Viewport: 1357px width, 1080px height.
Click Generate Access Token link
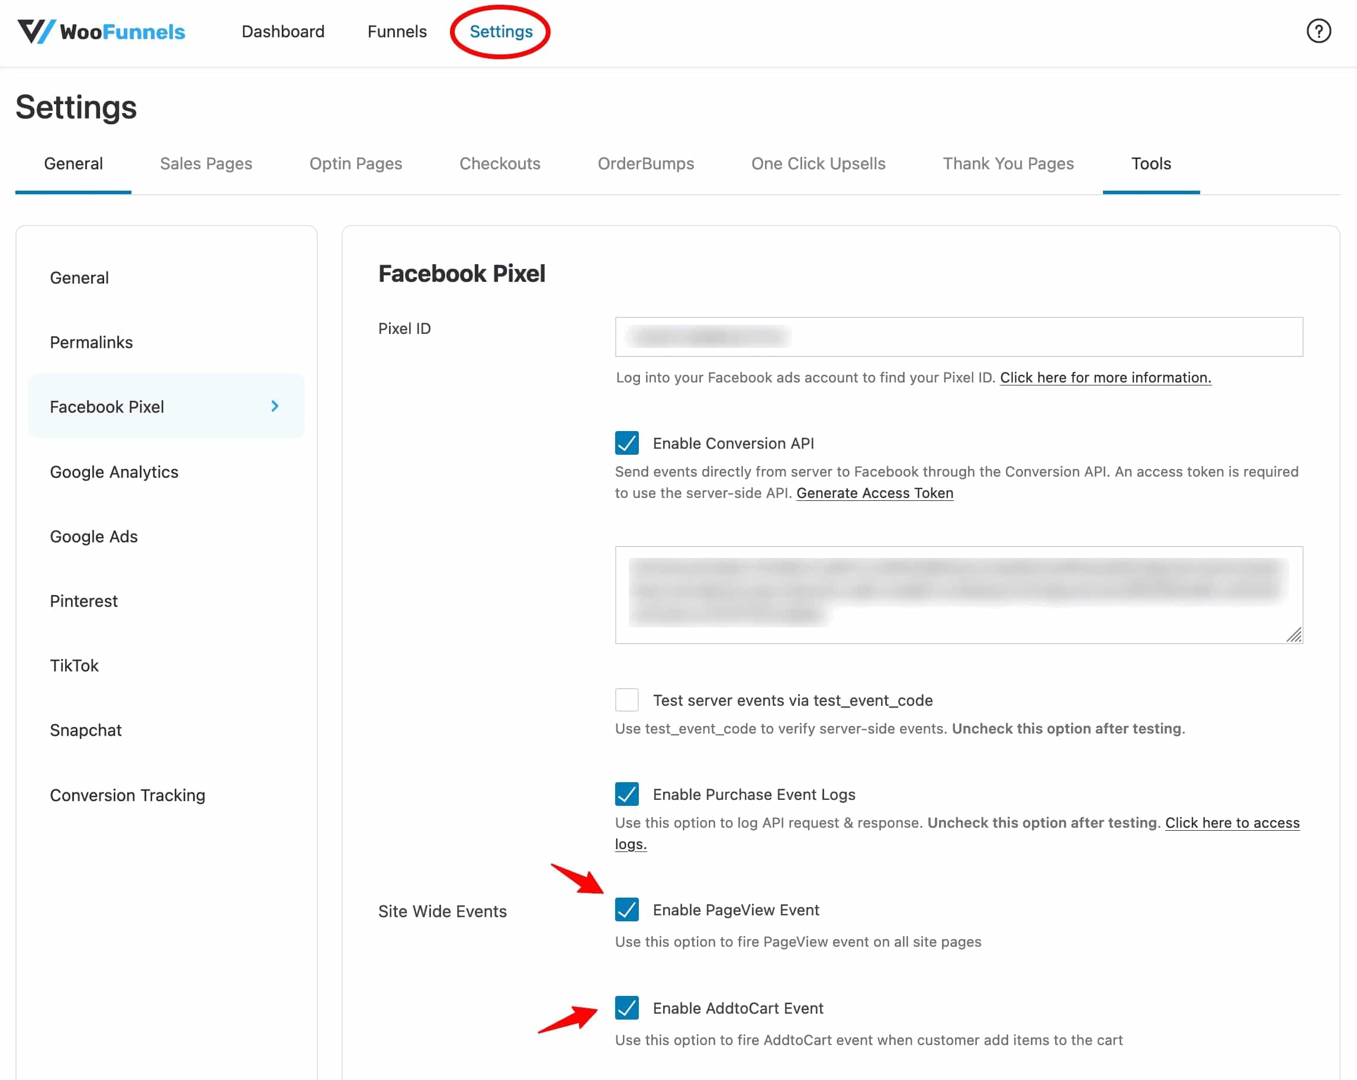click(873, 493)
